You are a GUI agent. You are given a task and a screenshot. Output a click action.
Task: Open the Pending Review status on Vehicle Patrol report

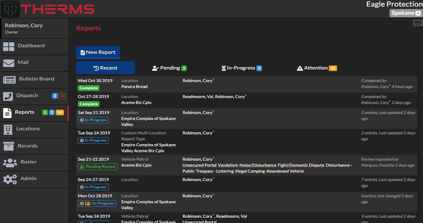pos(98,166)
